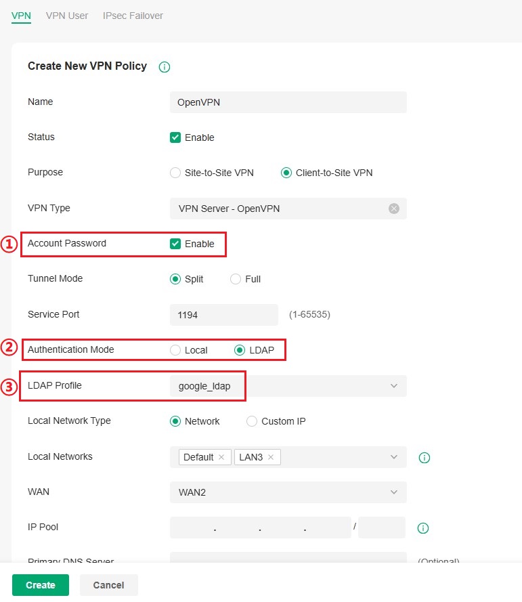Switch to the VPN User tab

click(x=67, y=16)
